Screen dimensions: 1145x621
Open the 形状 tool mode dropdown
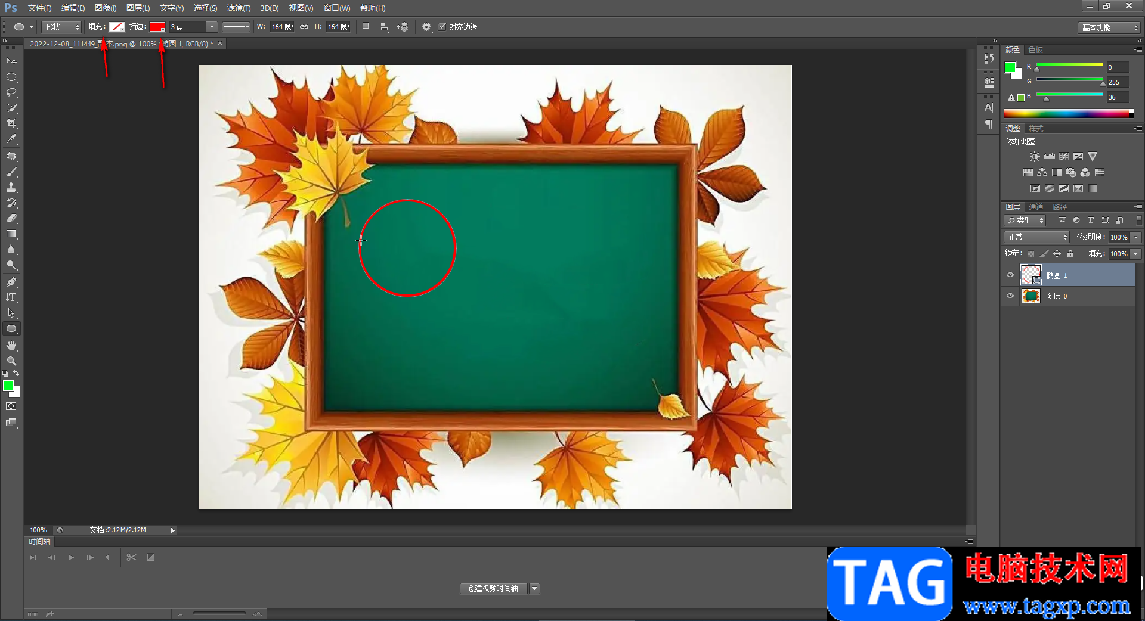61,27
